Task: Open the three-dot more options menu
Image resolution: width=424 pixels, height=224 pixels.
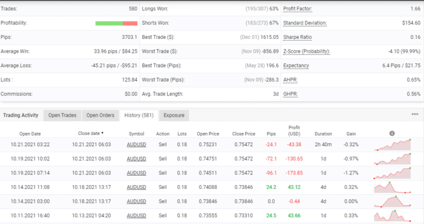Action: point(415,115)
